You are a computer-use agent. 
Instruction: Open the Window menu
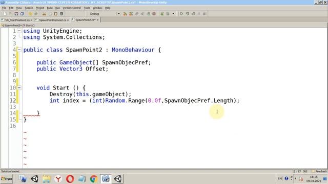[x=97, y=8]
